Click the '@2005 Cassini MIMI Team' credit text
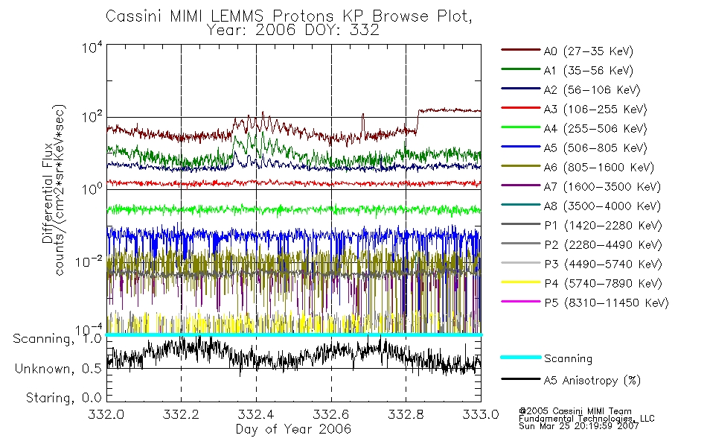 pos(575,411)
